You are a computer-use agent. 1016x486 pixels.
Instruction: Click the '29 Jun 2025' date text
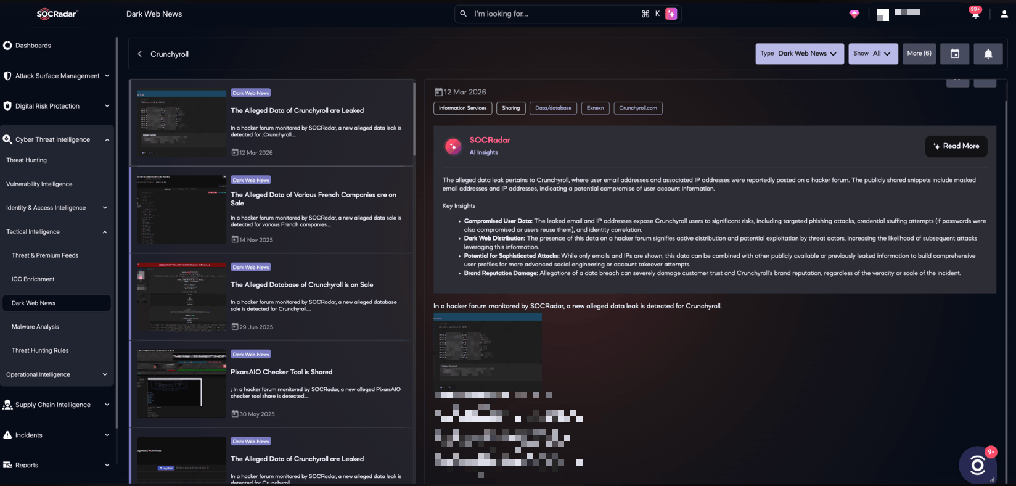256,327
